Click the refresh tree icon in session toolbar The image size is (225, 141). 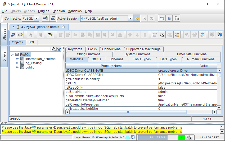pyautogui.click(x=20, y=35)
